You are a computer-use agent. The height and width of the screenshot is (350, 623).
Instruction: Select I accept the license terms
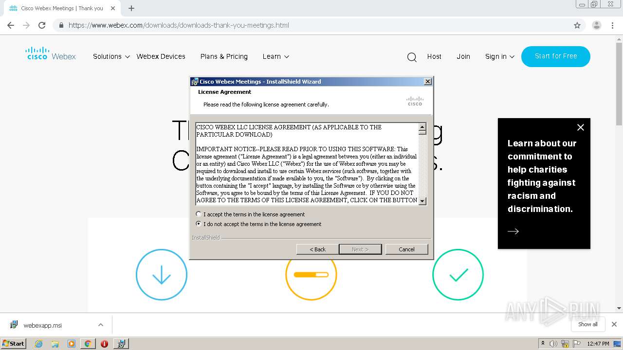(199, 214)
